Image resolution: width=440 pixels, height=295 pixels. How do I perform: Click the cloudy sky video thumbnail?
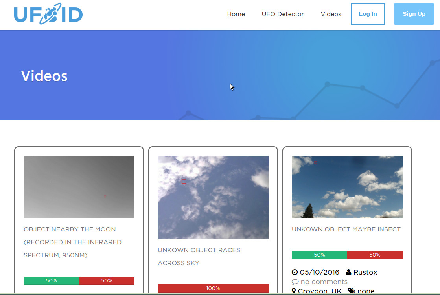click(x=213, y=197)
